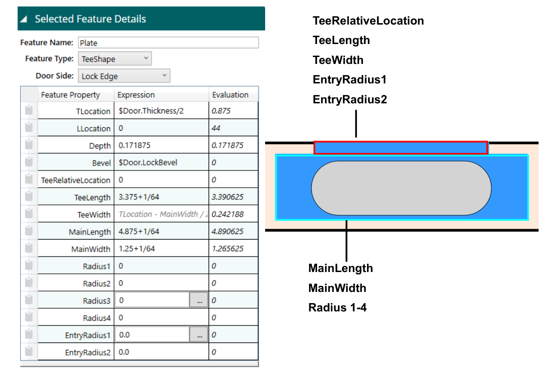This screenshot has height=380, width=546.
Task: Select the TeeWidth greyed expression cell
Action: click(x=162, y=214)
